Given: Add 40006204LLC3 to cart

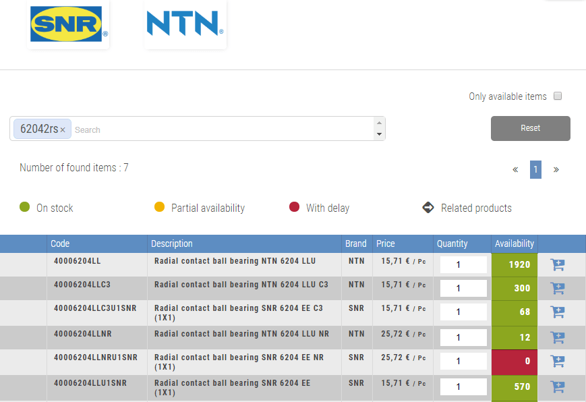Looking at the screenshot, I should 557,289.
